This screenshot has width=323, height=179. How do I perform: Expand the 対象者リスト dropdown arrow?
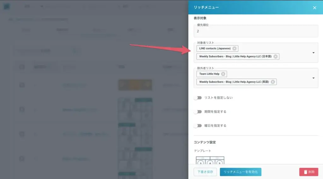[x=313, y=53]
